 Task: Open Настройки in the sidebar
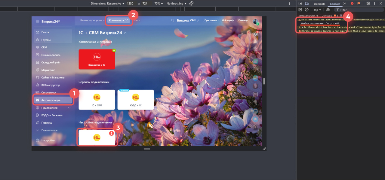[53, 140]
